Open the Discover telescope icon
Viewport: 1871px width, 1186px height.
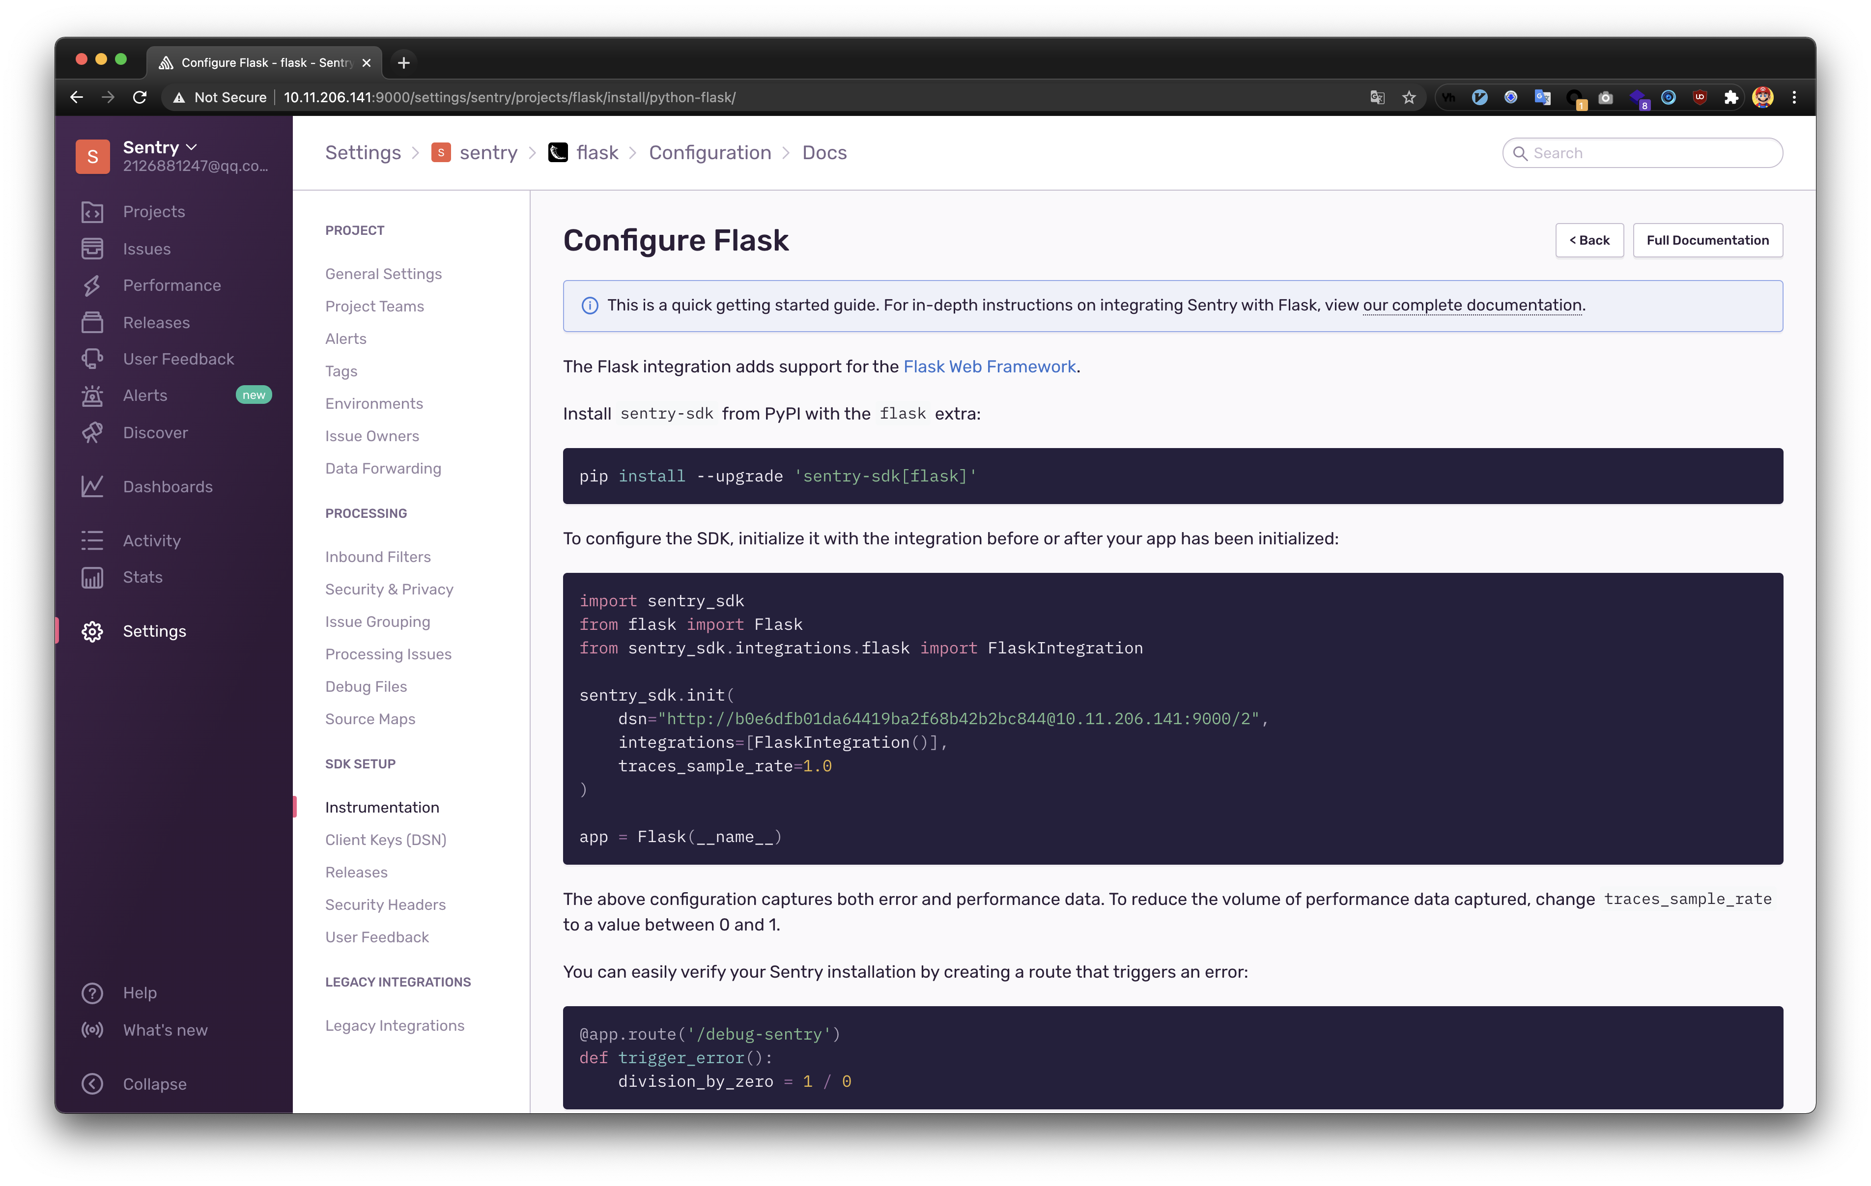click(x=92, y=433)
